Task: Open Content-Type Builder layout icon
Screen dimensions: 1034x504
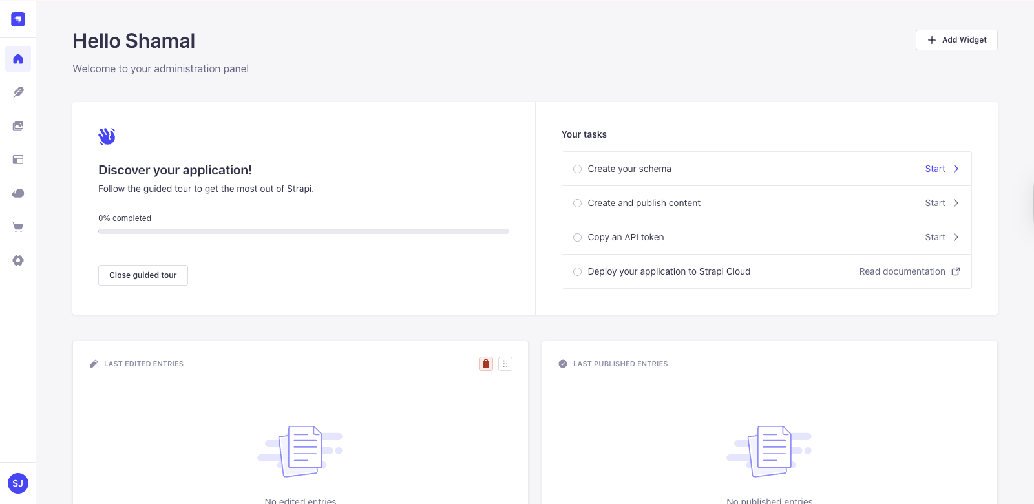Action: click(x=18, y=160)
